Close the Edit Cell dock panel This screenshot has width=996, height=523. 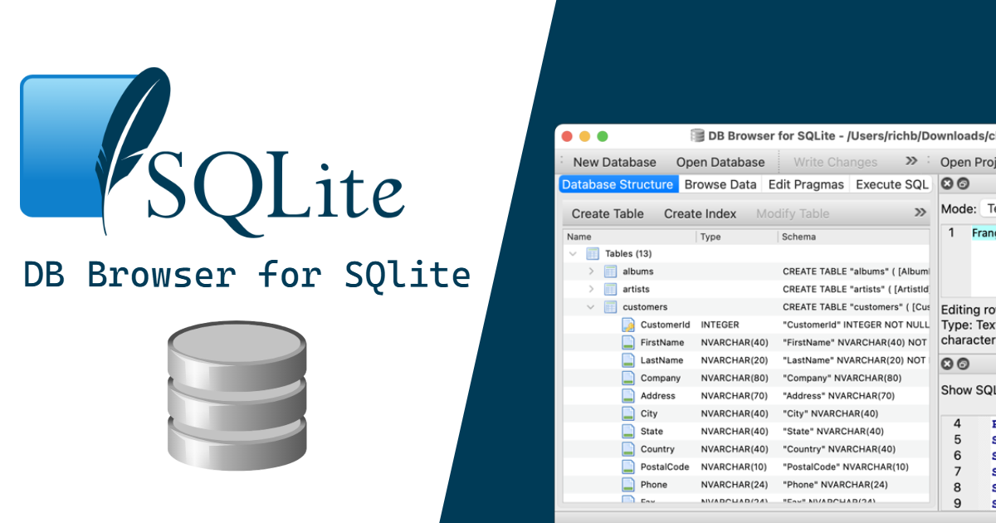pos(948,184)
